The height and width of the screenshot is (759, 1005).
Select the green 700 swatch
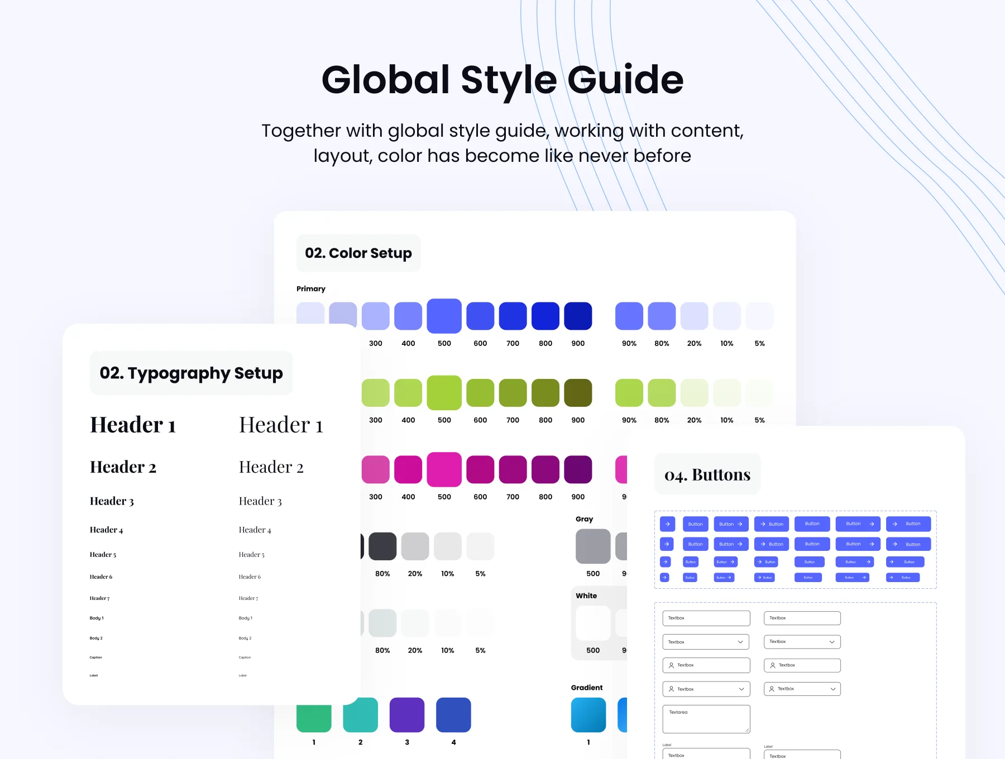point(513,393)
